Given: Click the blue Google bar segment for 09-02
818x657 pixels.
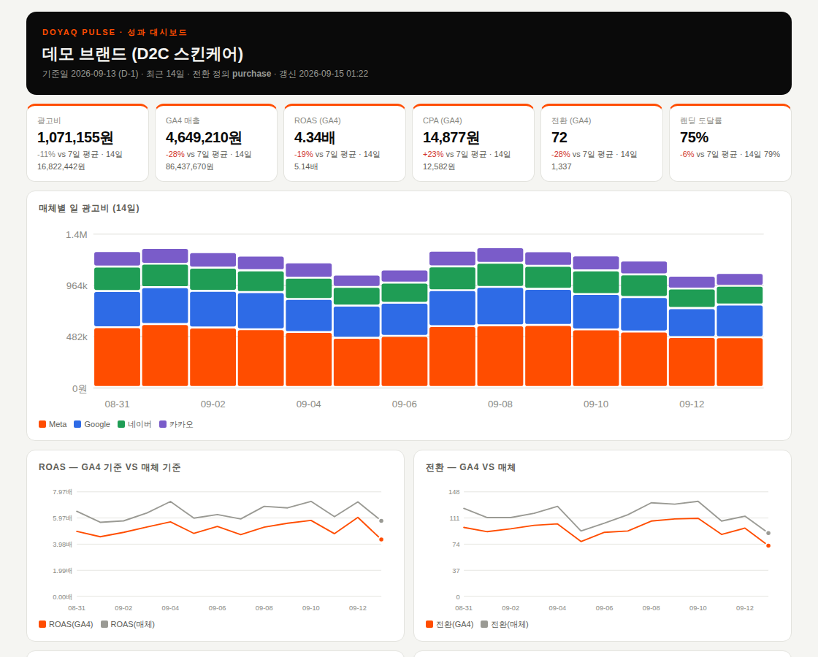Looking at the screenshot, I should click(x=213, y=310).
